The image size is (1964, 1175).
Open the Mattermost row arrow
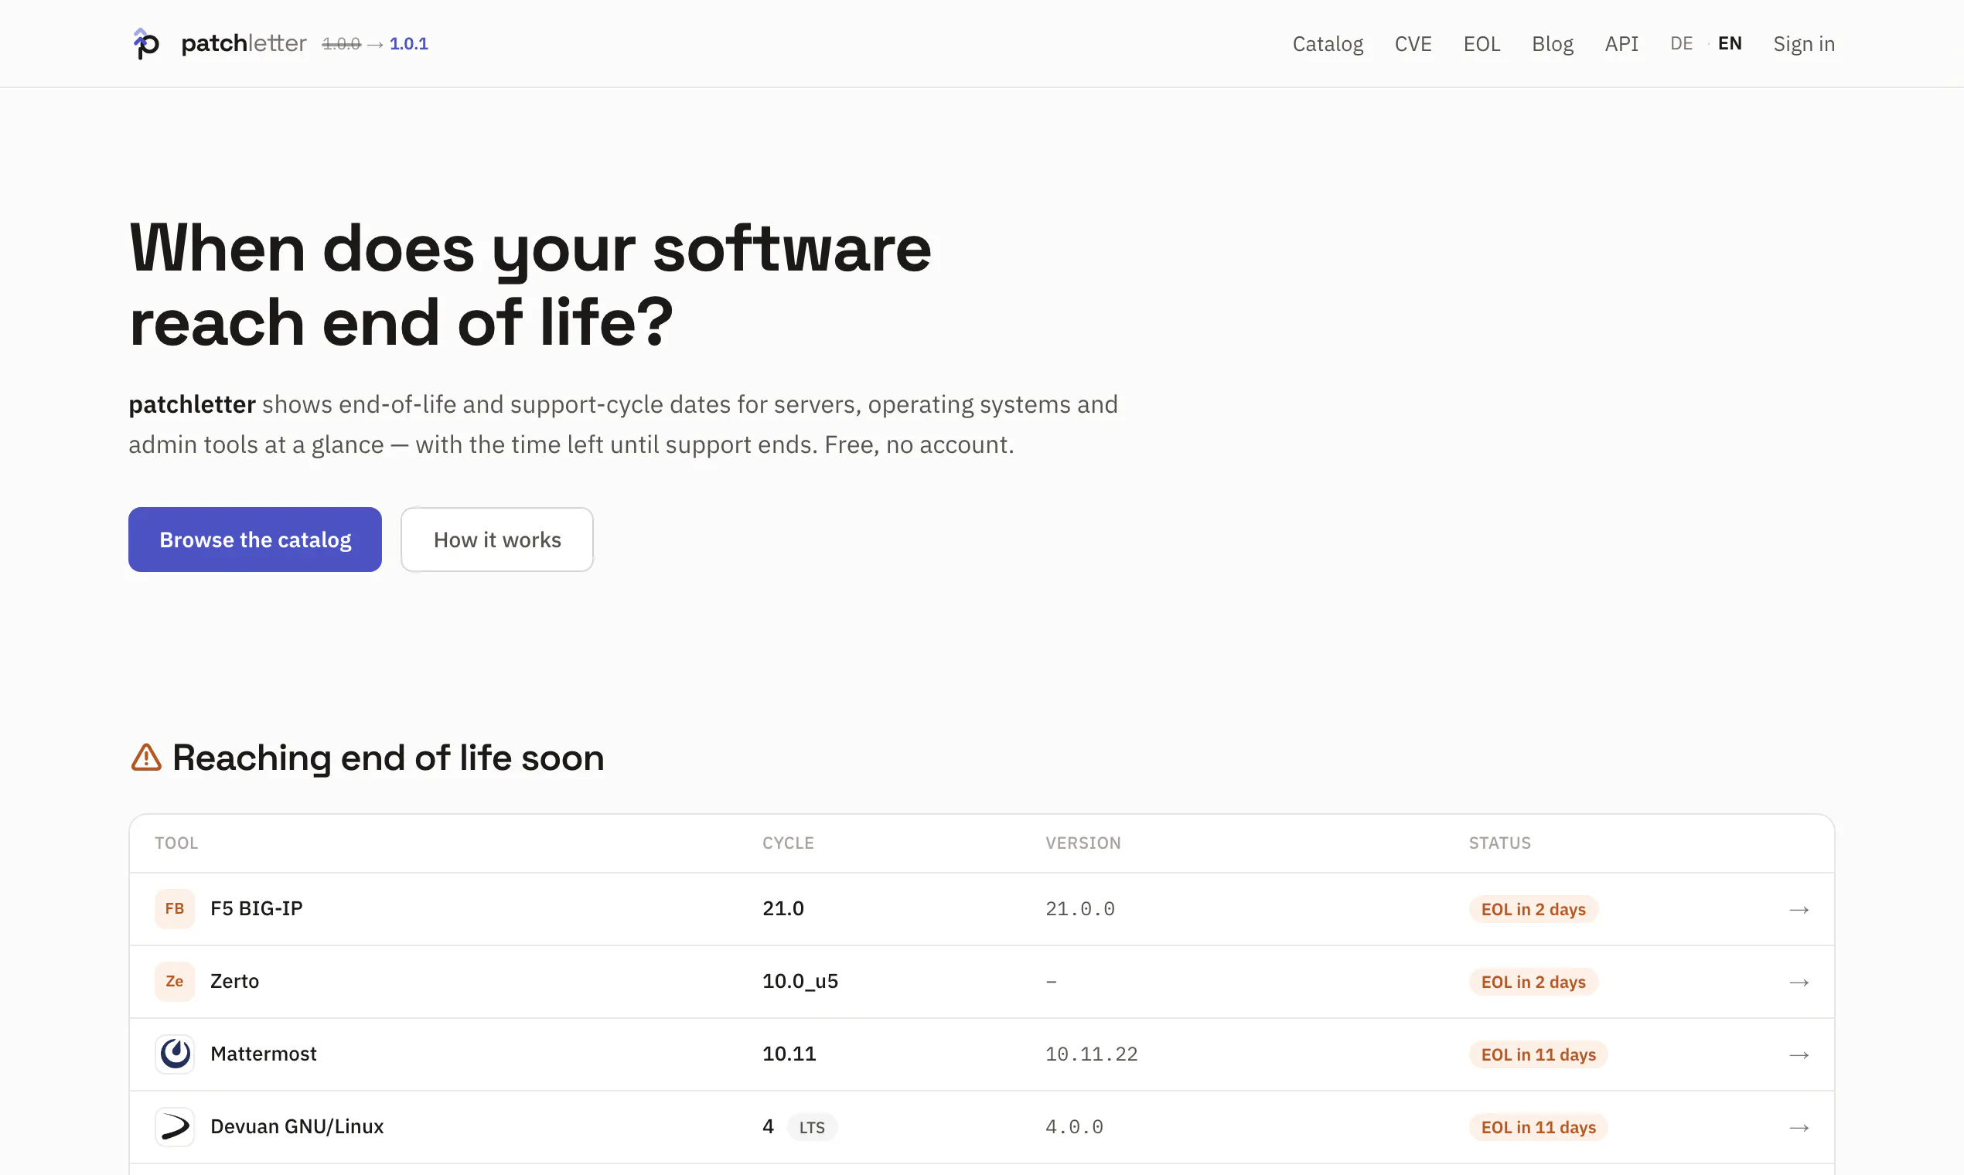click(x=1799, y=1055)
